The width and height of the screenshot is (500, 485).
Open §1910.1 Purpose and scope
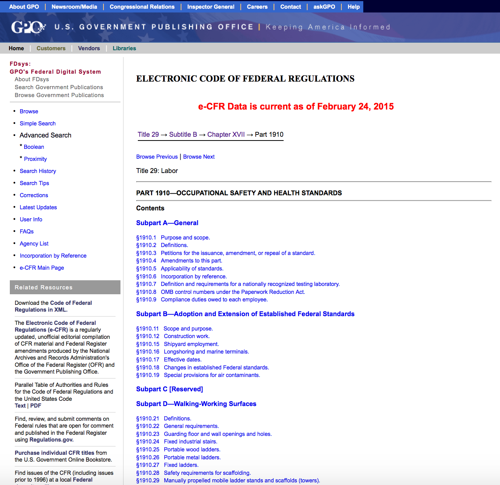coord(173,238)
